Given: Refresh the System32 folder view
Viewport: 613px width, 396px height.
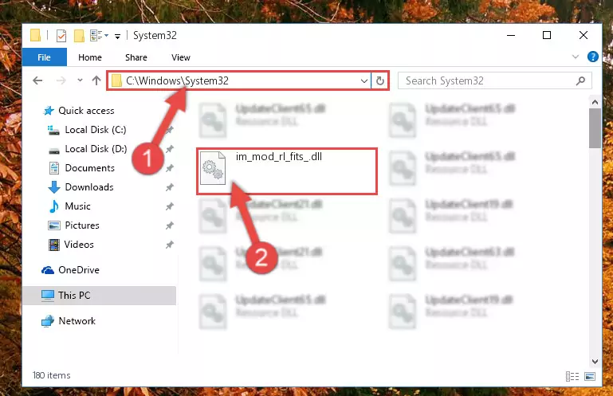Looking at the screenshot, I should 380,81.
